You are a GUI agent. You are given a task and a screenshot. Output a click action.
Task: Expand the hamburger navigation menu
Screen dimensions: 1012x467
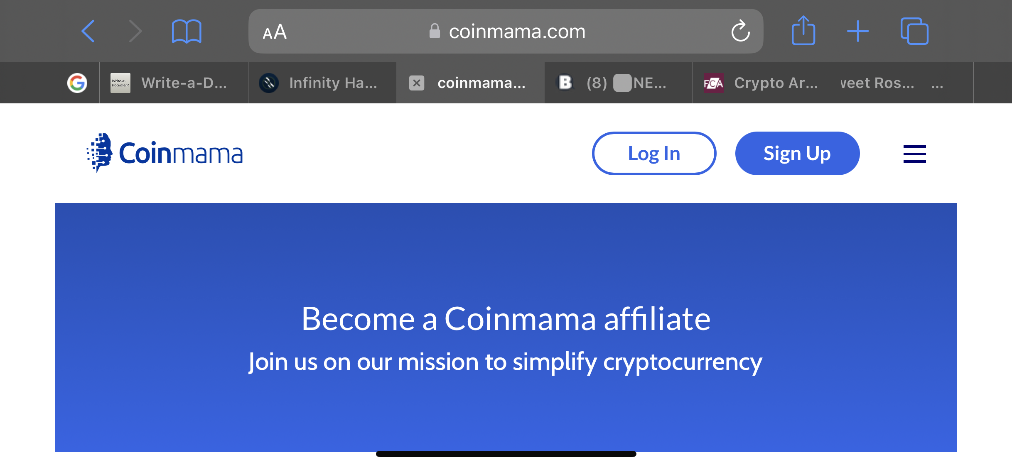click(x=914, y=154)
